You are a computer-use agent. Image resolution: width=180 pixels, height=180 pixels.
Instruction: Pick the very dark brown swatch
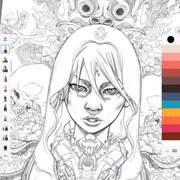pyautogui.click(x=171, y=89)
